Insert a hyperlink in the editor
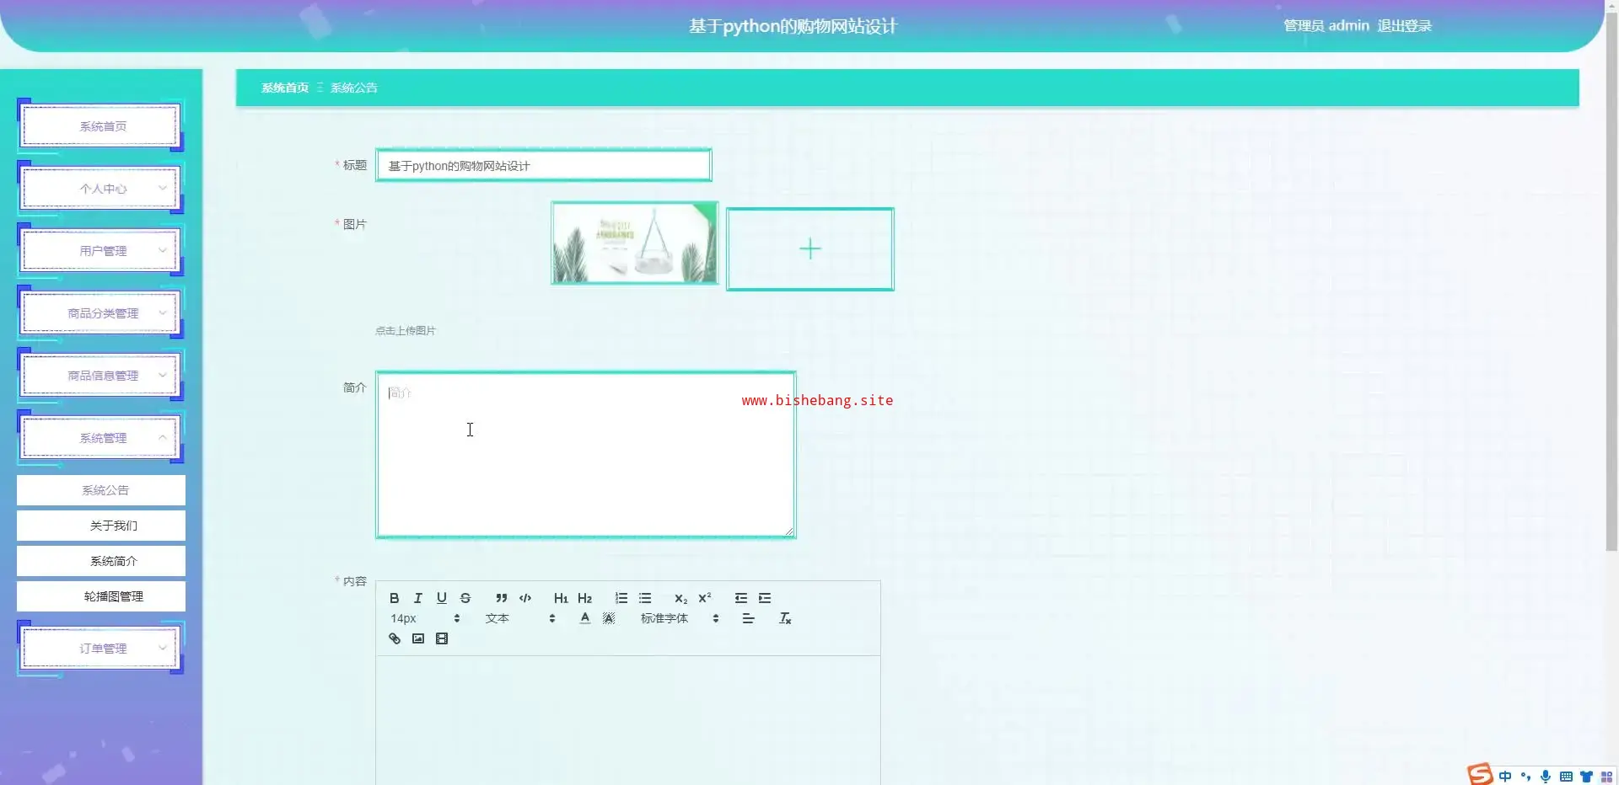Viewport: 1619px width, 785px height. tap(394, 638)
